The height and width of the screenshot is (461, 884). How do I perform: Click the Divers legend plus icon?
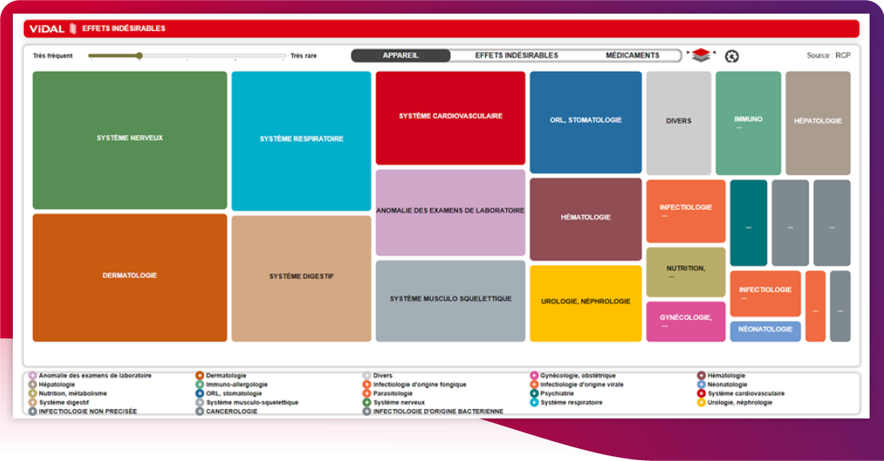click(x=367, y=375)
